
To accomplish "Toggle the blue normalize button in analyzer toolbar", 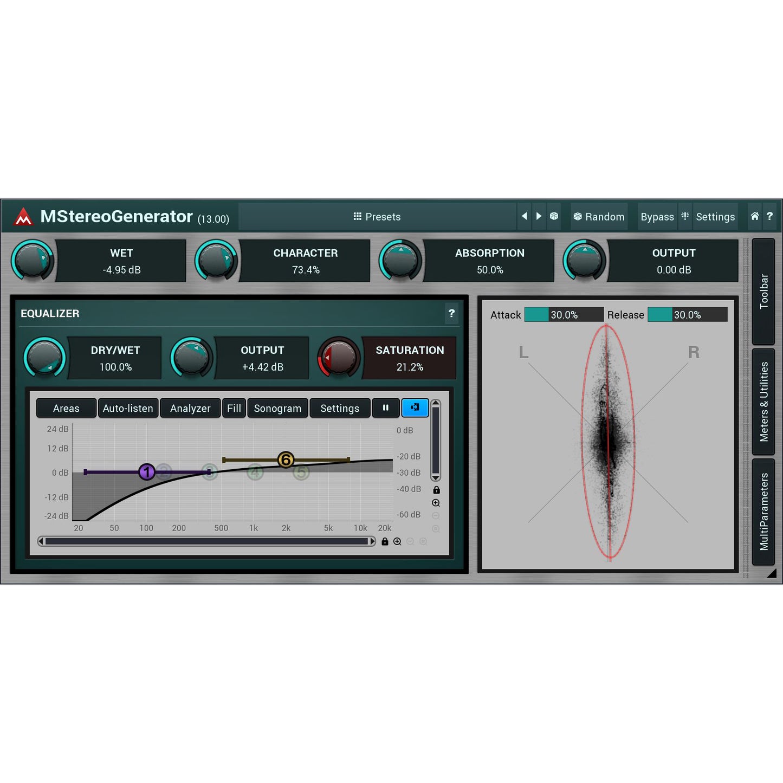I will 415,408.
